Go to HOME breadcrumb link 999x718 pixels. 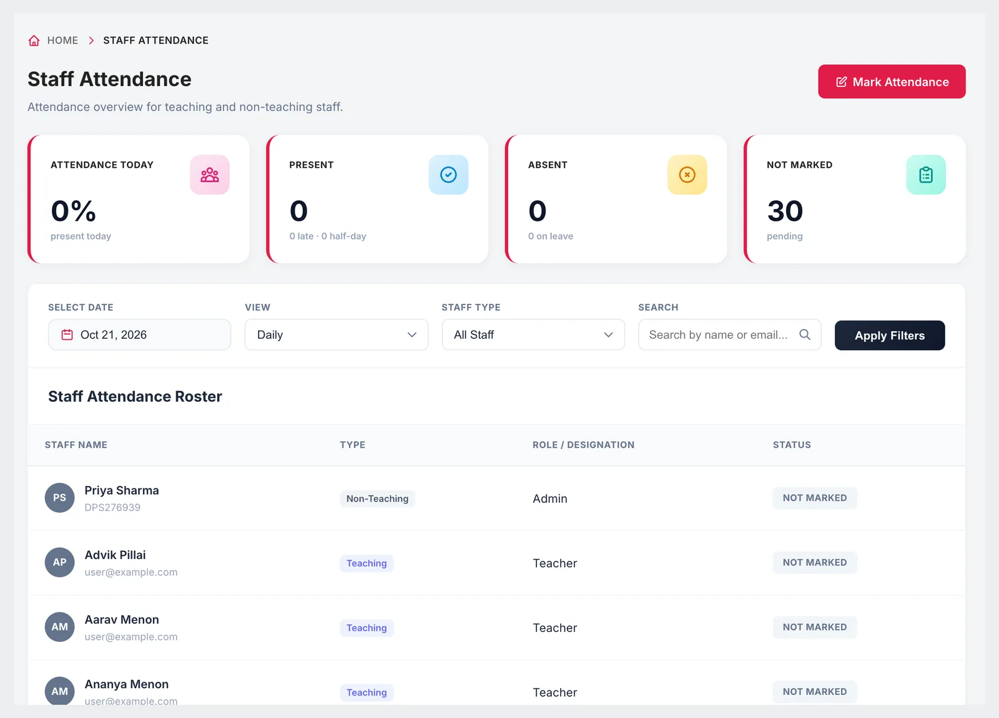coord(62,41)
